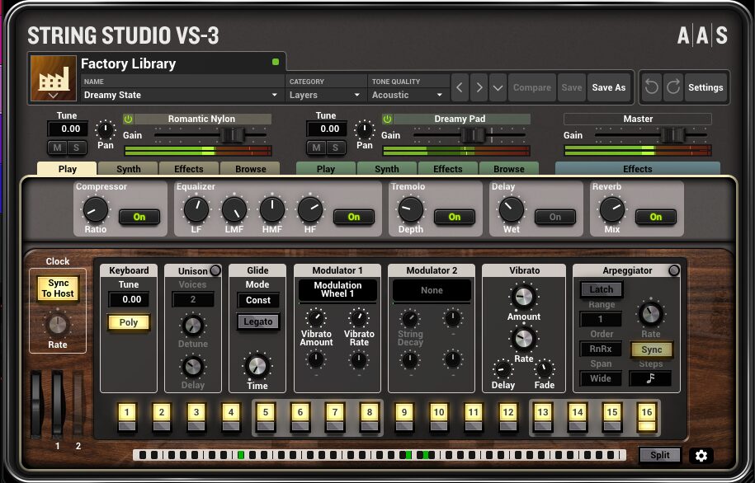Image resolution: width=755 pixels, height=483 pixels.
Task: Click the Keyboard Tune value field
Action: tap(130, 300)
